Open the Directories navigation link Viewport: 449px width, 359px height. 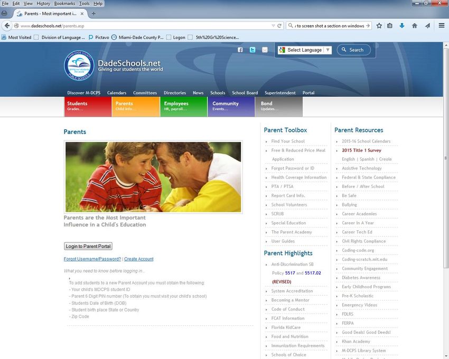(175, 93)
